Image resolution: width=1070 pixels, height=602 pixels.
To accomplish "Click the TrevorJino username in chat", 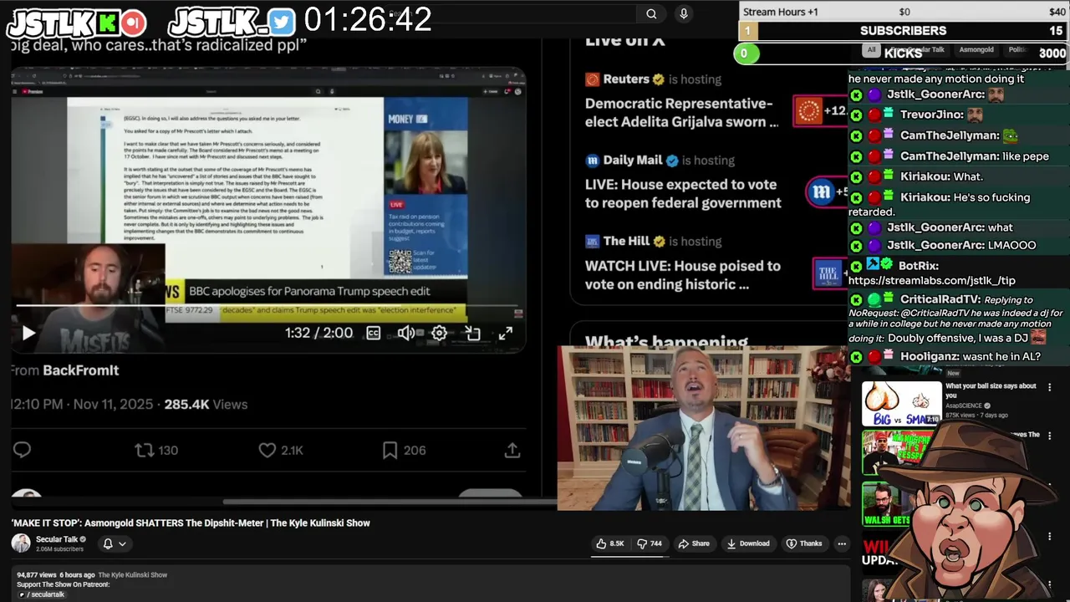I will (931, 115).
